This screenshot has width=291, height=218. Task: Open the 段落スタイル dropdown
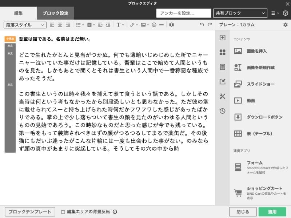tap(25, 25)
